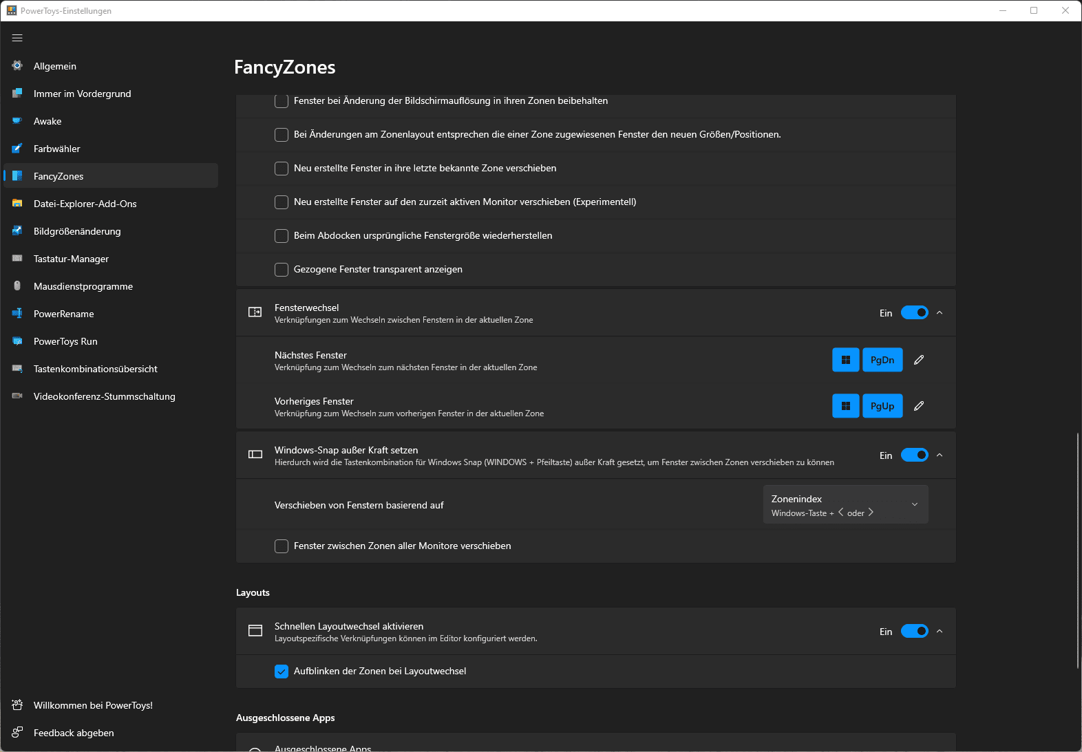Click the Feedback abgeben icon
Image resolution: width=1082 pixels, height=752 pixels.
click(17, 732)
